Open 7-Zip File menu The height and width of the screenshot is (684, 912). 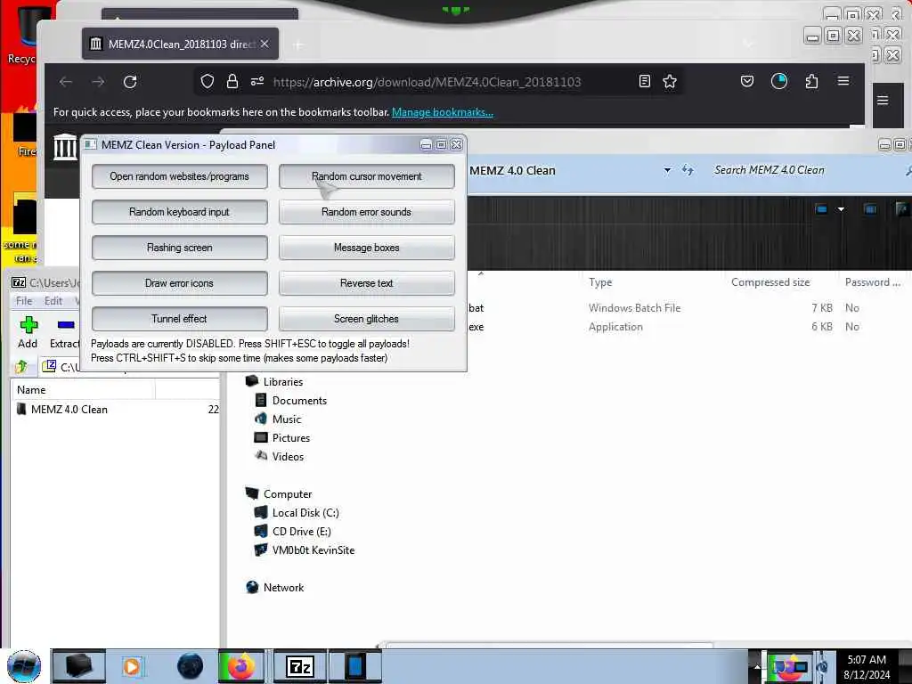(x=24, y=301)
